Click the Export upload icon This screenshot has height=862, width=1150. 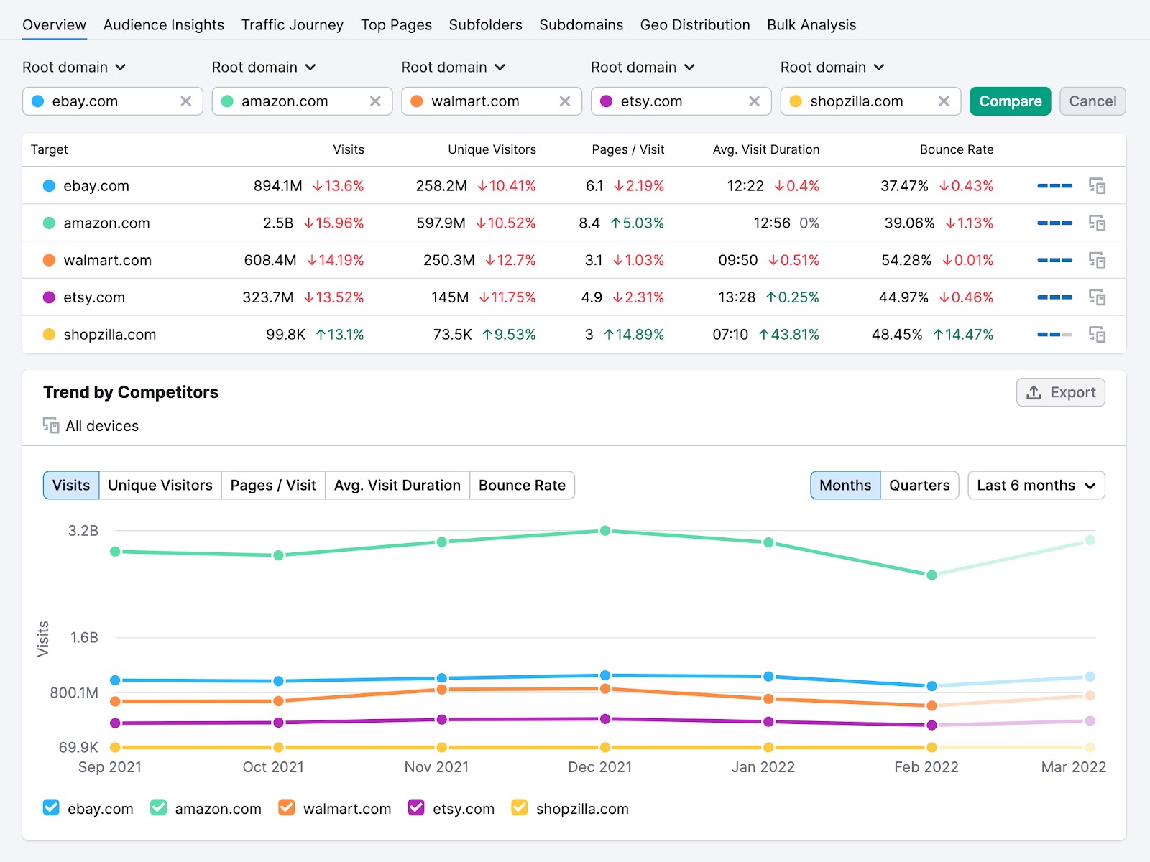[x=1034, y=392]
